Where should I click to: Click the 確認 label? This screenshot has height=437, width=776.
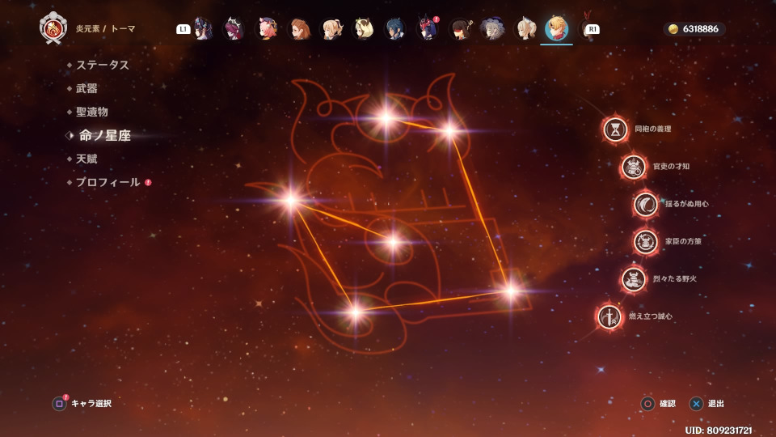[x=668, y=404]
